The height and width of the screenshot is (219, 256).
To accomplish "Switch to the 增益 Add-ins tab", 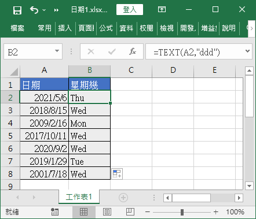I will coord(209,28).
